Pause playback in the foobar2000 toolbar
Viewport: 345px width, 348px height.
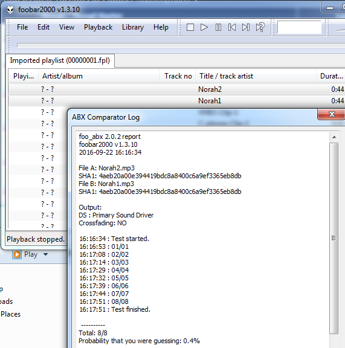pos(218,27)
